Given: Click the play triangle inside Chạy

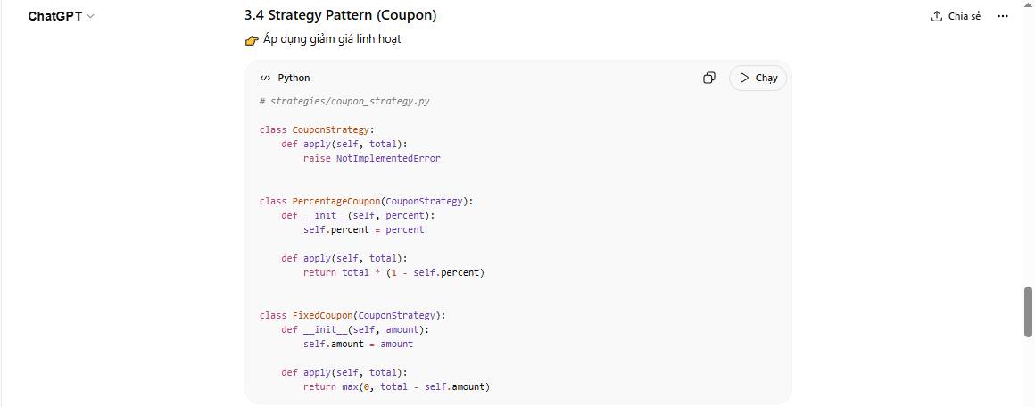Looking at the screenshot, I should tap(744, 78).
